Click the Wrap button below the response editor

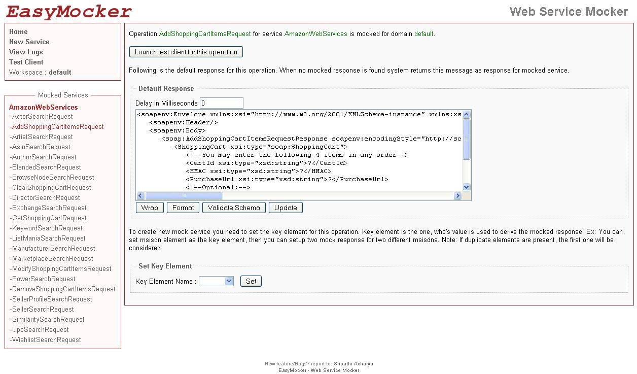[x=149, y=208]
